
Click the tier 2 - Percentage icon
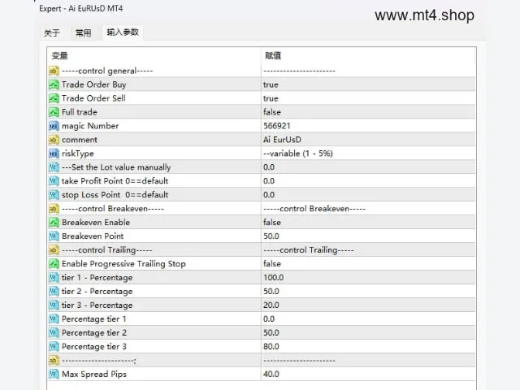point(54,292)
